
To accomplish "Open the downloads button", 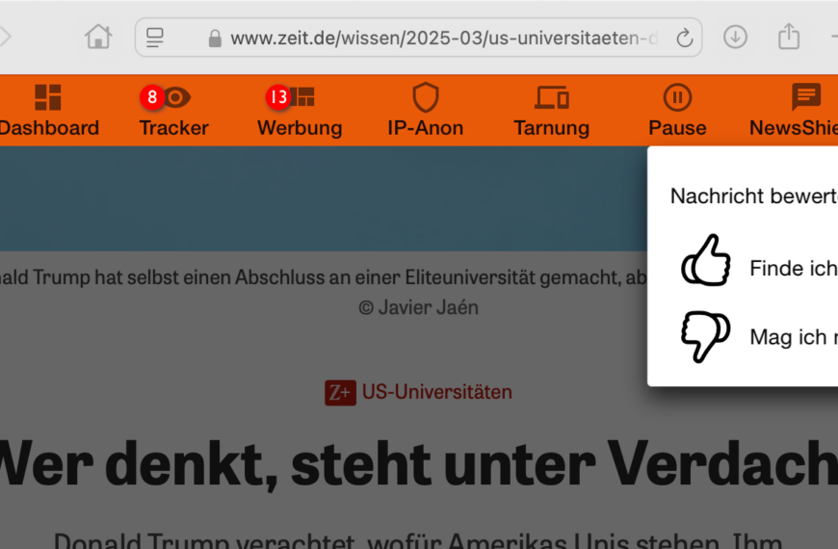I will [x=735, y=37].
